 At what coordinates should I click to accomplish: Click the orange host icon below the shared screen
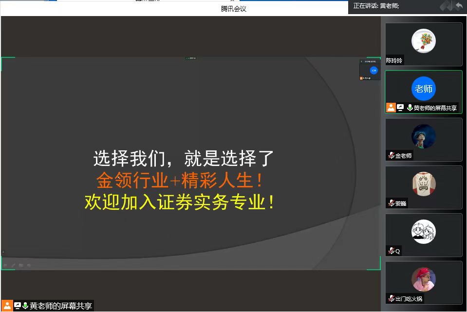[x=7, y=306]
